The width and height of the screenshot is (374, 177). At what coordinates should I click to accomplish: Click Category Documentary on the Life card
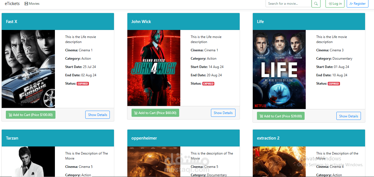[x=342, y=59]
